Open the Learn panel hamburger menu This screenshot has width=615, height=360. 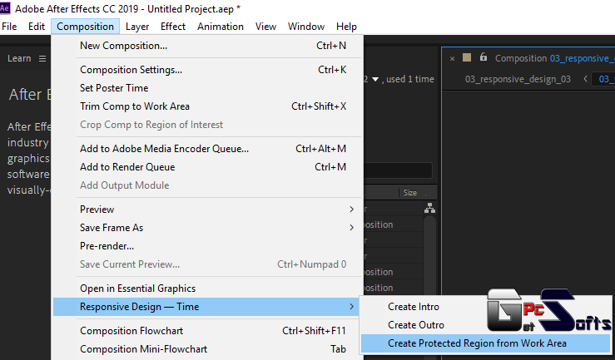[42, 59]
